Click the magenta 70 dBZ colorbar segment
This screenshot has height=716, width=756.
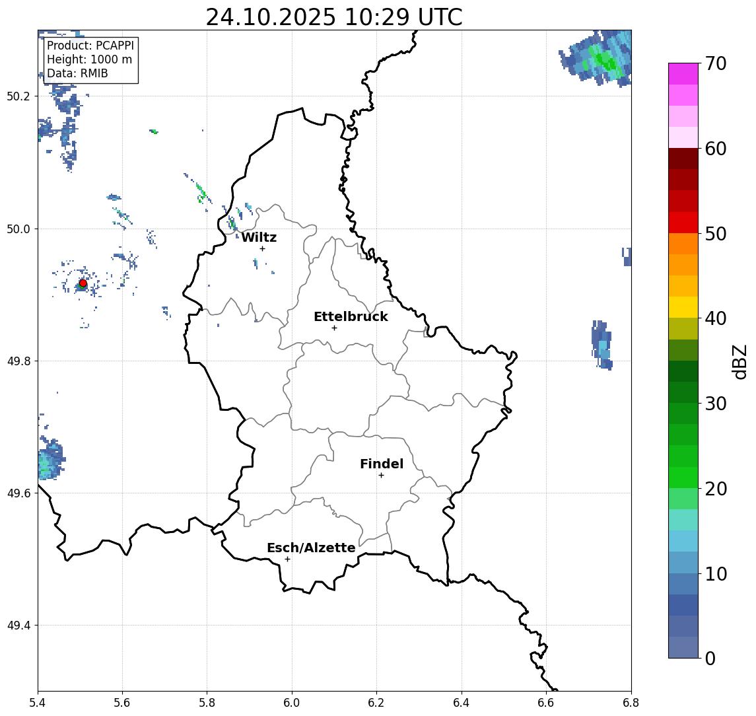coord(683,74)
